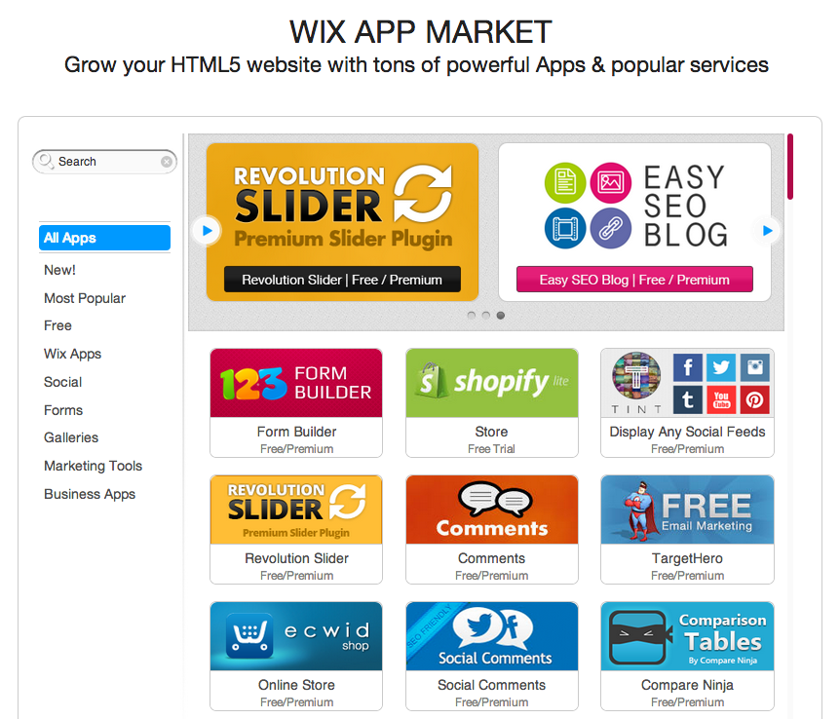This screenshot has height=719, width=840.
Task: Open the Social Comments app tile
Action: pos(492,656)
